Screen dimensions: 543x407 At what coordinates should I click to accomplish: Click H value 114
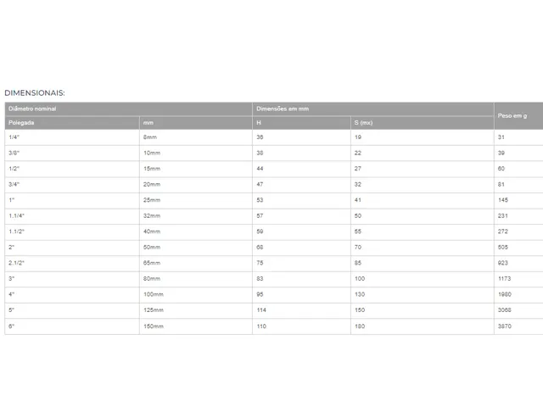pyautogui.click(x=261, y=310)
